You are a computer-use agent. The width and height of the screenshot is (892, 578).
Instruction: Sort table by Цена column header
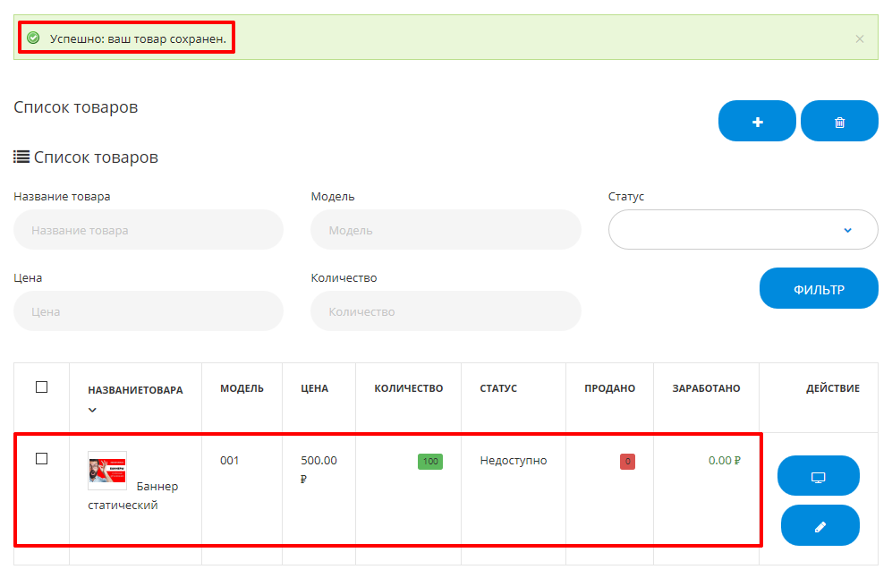(314, 388)
